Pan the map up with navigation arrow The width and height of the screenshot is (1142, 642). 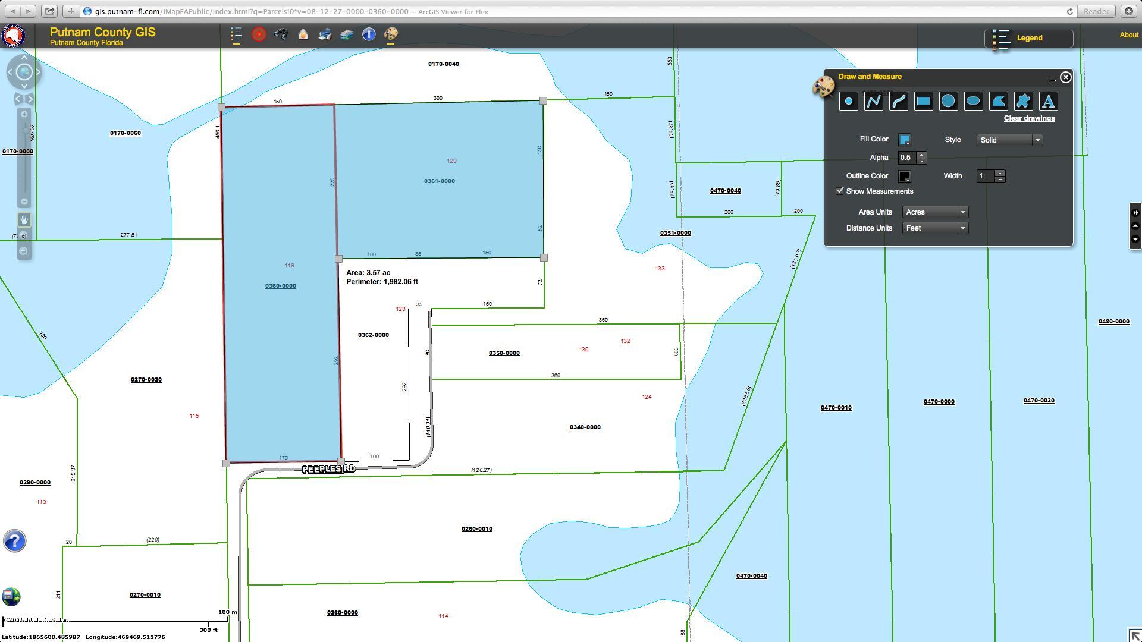click(x=24, y=58)
